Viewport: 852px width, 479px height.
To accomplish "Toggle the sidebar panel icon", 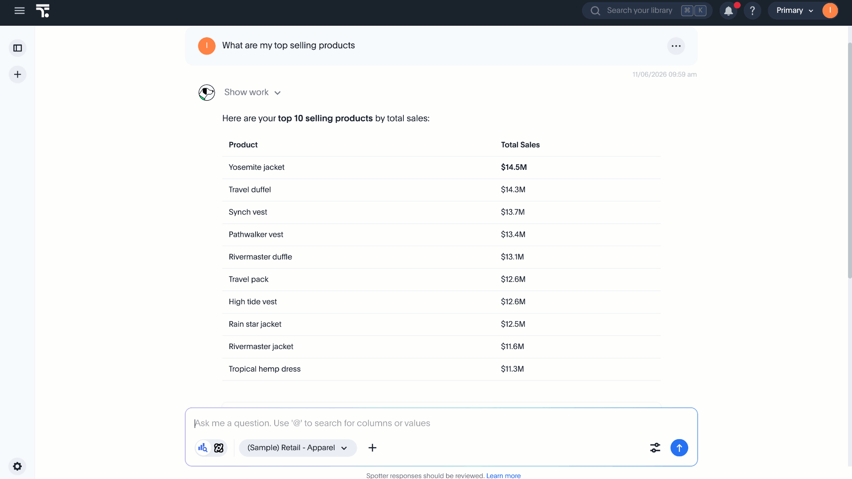I will pos(18,48).
